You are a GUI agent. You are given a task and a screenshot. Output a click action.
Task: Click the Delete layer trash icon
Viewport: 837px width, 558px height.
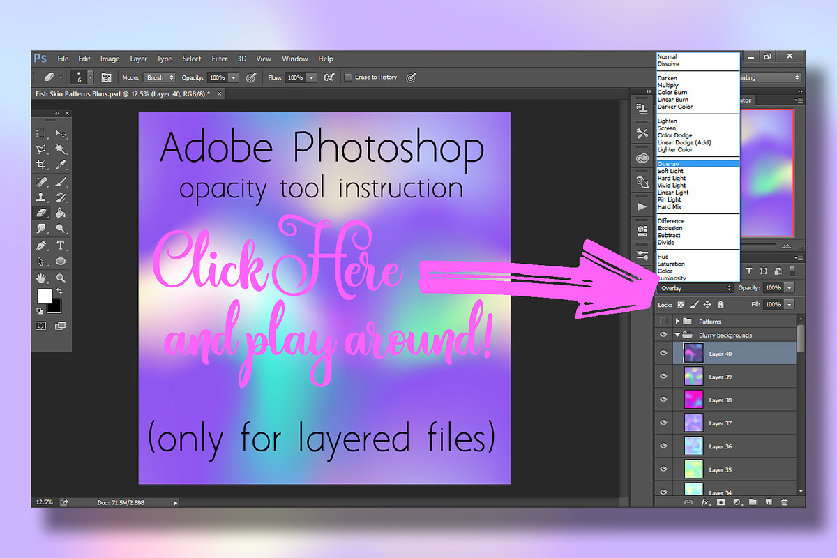pos(784,502)
